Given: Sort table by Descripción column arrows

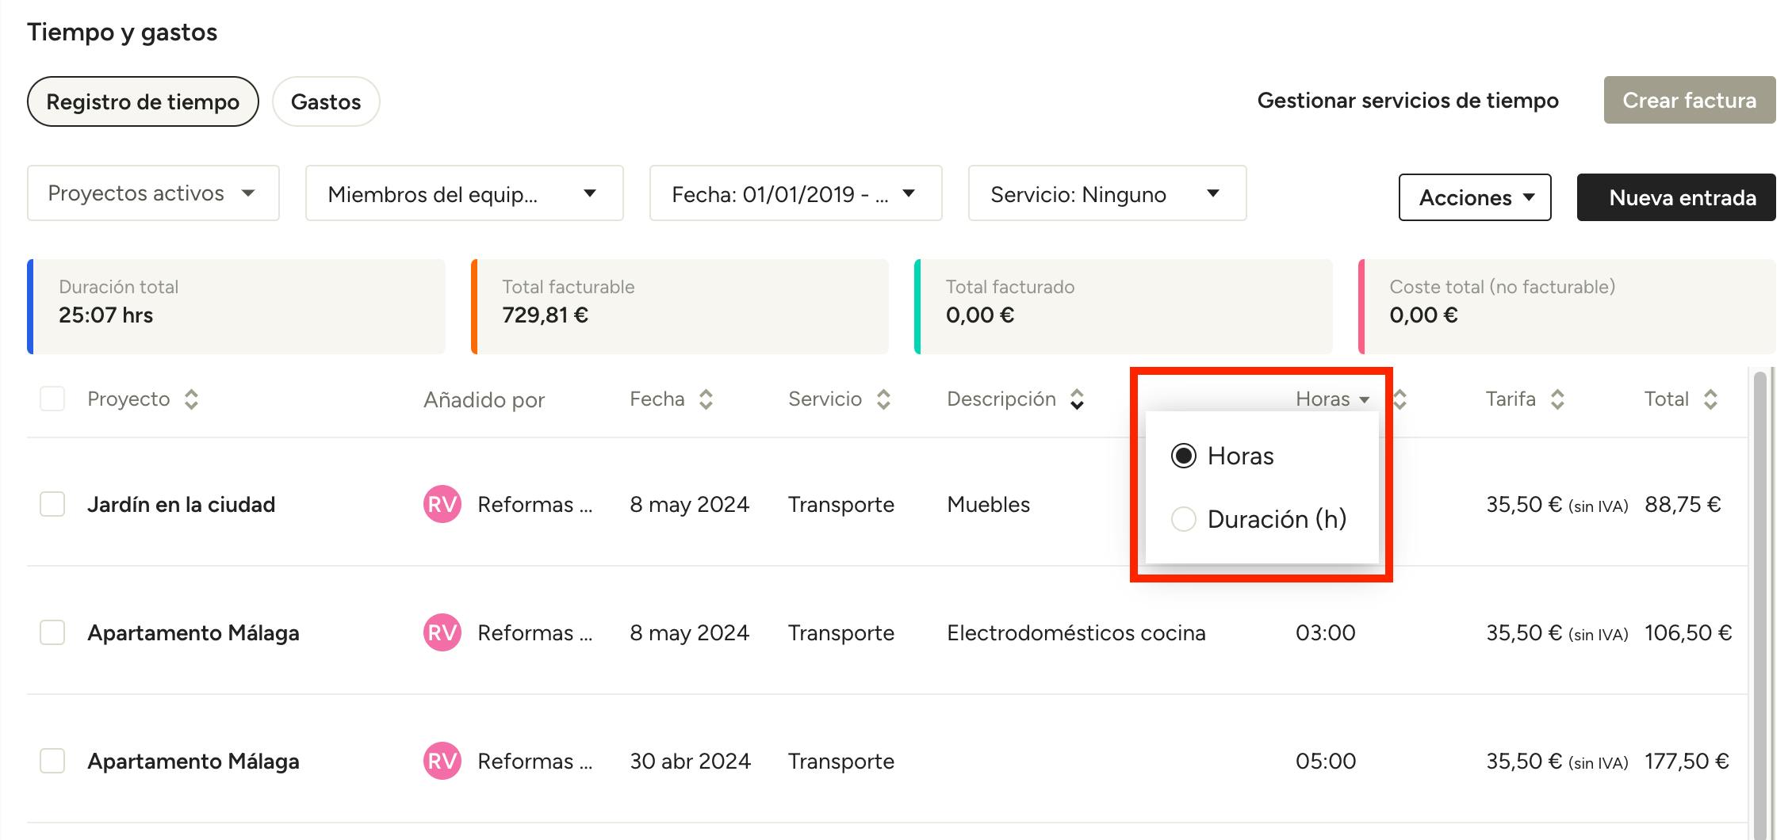Looking at the screenshot, I should [1077, 399].
